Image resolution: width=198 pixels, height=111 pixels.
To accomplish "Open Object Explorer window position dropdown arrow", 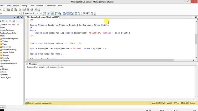I will [15, 17].
